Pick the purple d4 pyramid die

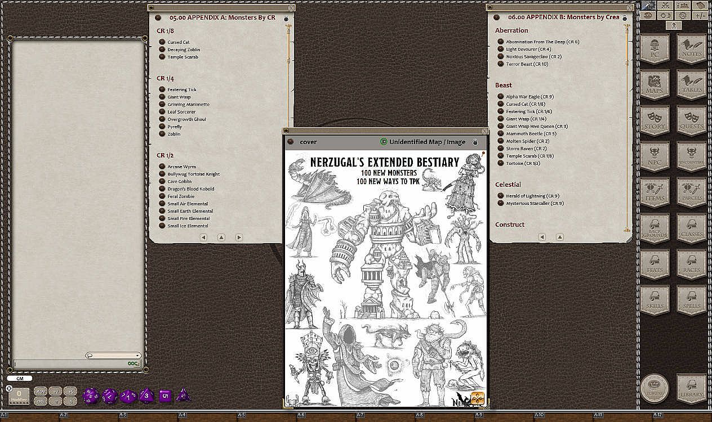point(183,396)
